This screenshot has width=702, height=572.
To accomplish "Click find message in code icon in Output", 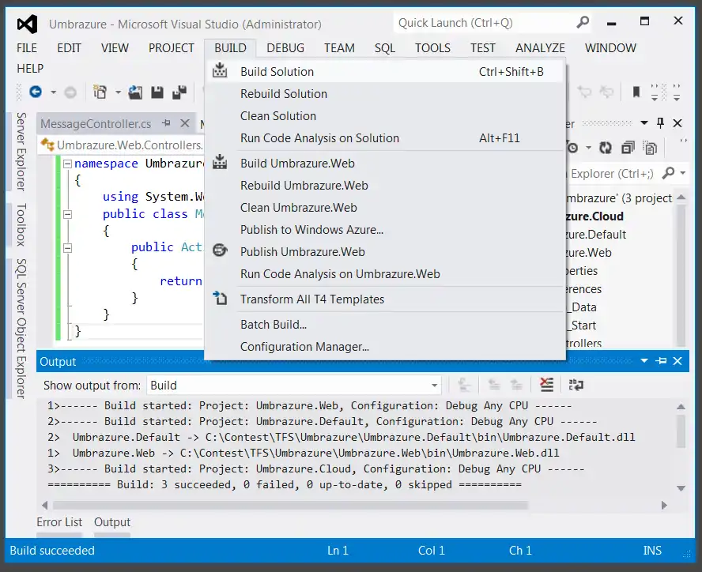I will pos(464,385).
